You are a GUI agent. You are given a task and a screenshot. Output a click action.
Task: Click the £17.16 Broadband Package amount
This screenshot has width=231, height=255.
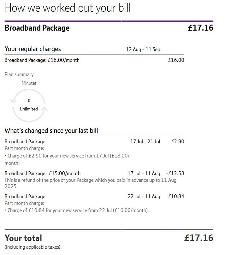click(x=200, y=28)
